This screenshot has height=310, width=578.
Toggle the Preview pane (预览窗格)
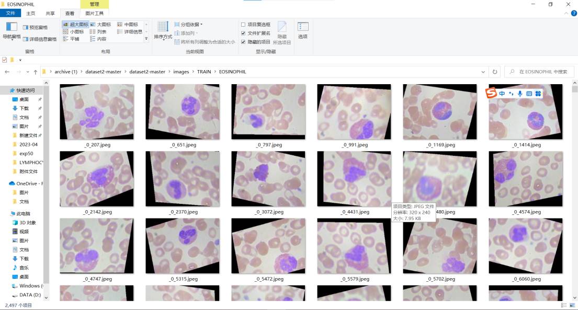pos(36,27)
